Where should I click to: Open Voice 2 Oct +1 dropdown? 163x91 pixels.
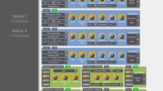pos(48,21)
